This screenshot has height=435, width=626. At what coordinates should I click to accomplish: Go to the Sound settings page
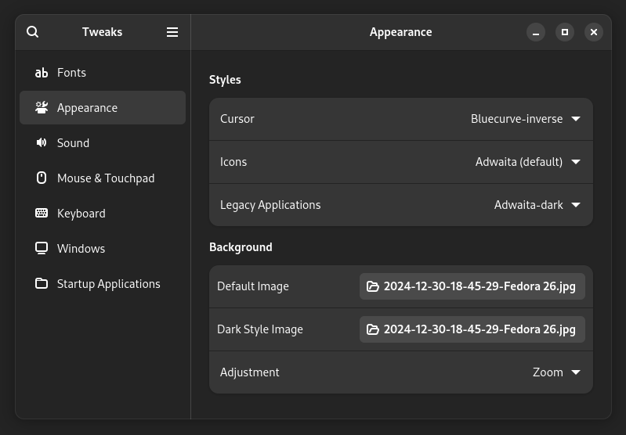pyautogui.click(x=74, y=143)
